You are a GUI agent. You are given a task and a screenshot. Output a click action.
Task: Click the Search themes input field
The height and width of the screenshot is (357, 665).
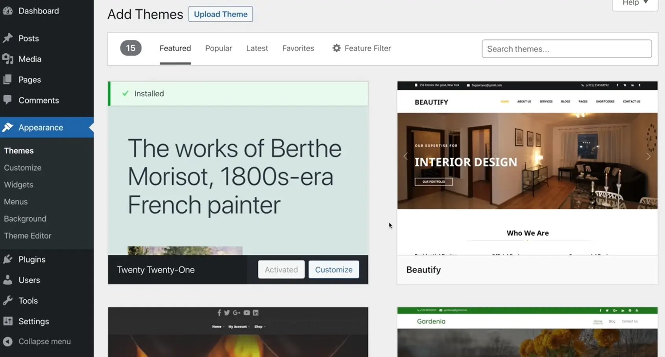tap(566, 49)
